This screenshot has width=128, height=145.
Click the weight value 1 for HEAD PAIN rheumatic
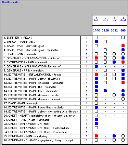[87, 54]
